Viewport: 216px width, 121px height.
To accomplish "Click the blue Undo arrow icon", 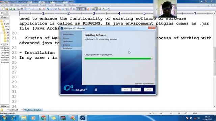I will [48, 9].
